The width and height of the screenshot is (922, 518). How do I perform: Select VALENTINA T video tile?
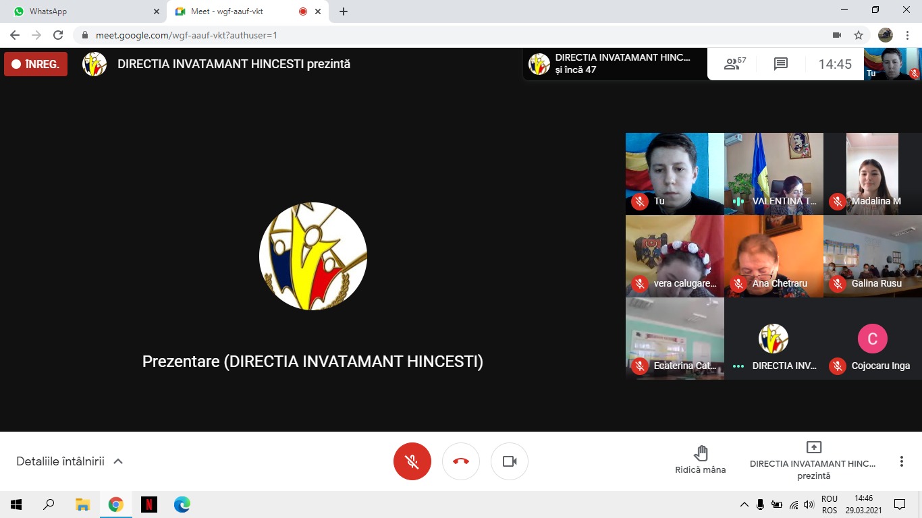pyautogui.click(x=774, y=173)
